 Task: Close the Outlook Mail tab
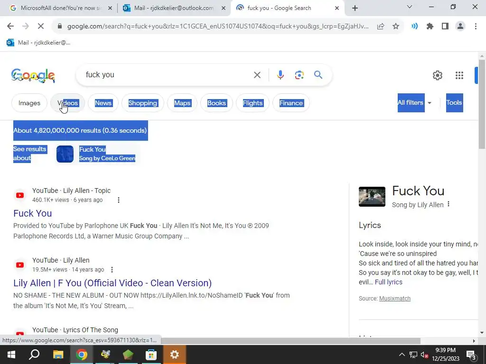[x=224, y=8]
